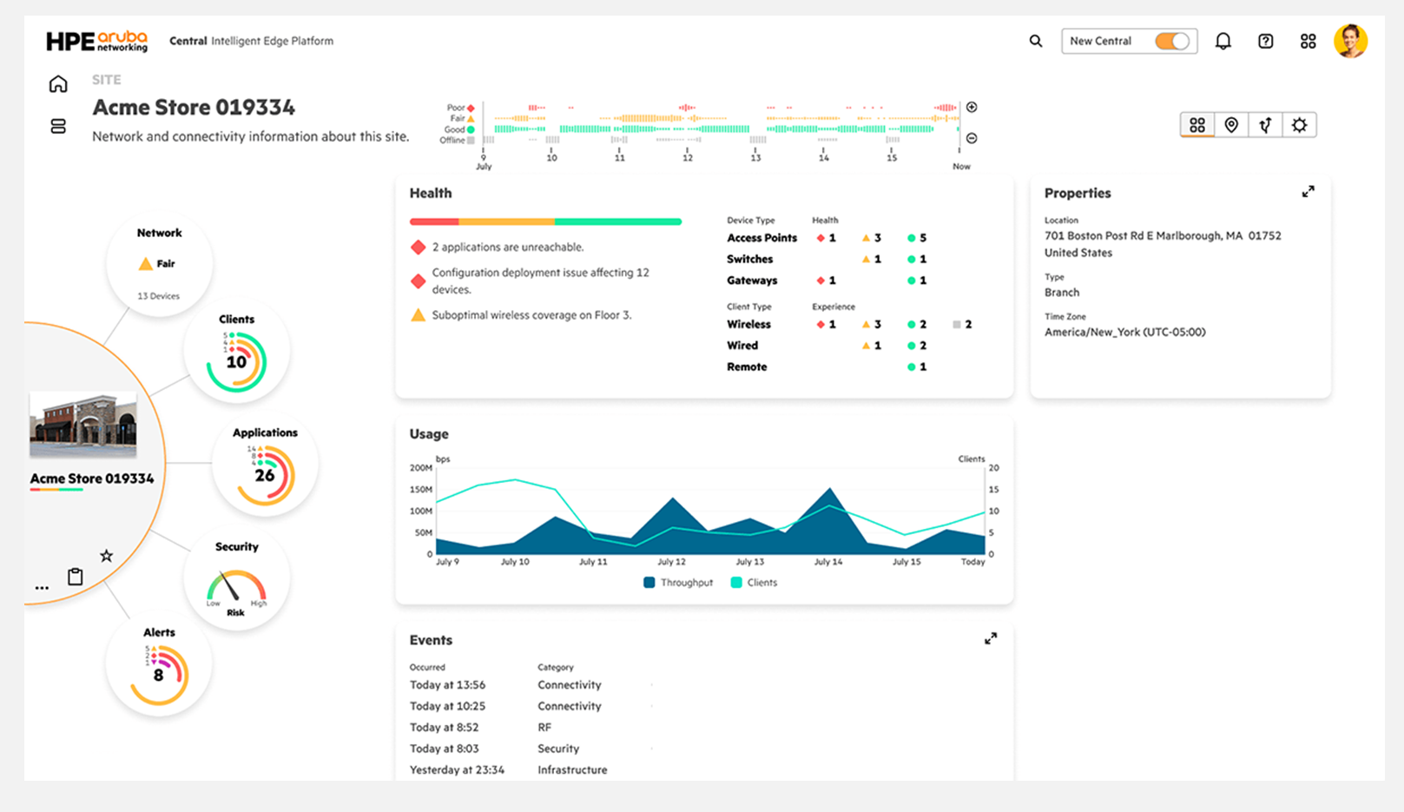The width and height of the screenshot is (1404, 812).
Task: Click the July 14 throughput peak
Action: (831, 490)
